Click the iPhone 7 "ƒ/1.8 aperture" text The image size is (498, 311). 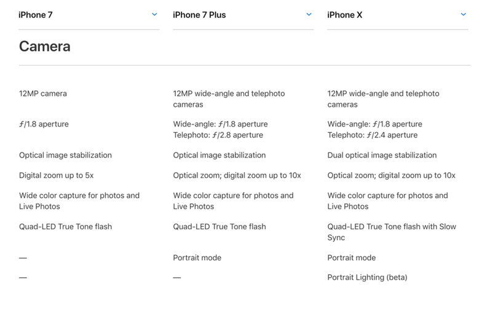44,124
